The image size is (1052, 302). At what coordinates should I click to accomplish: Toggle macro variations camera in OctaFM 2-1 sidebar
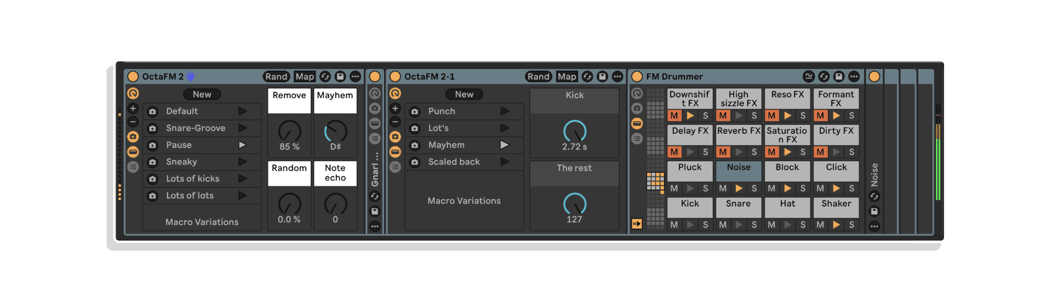click(x=395, y=136)
